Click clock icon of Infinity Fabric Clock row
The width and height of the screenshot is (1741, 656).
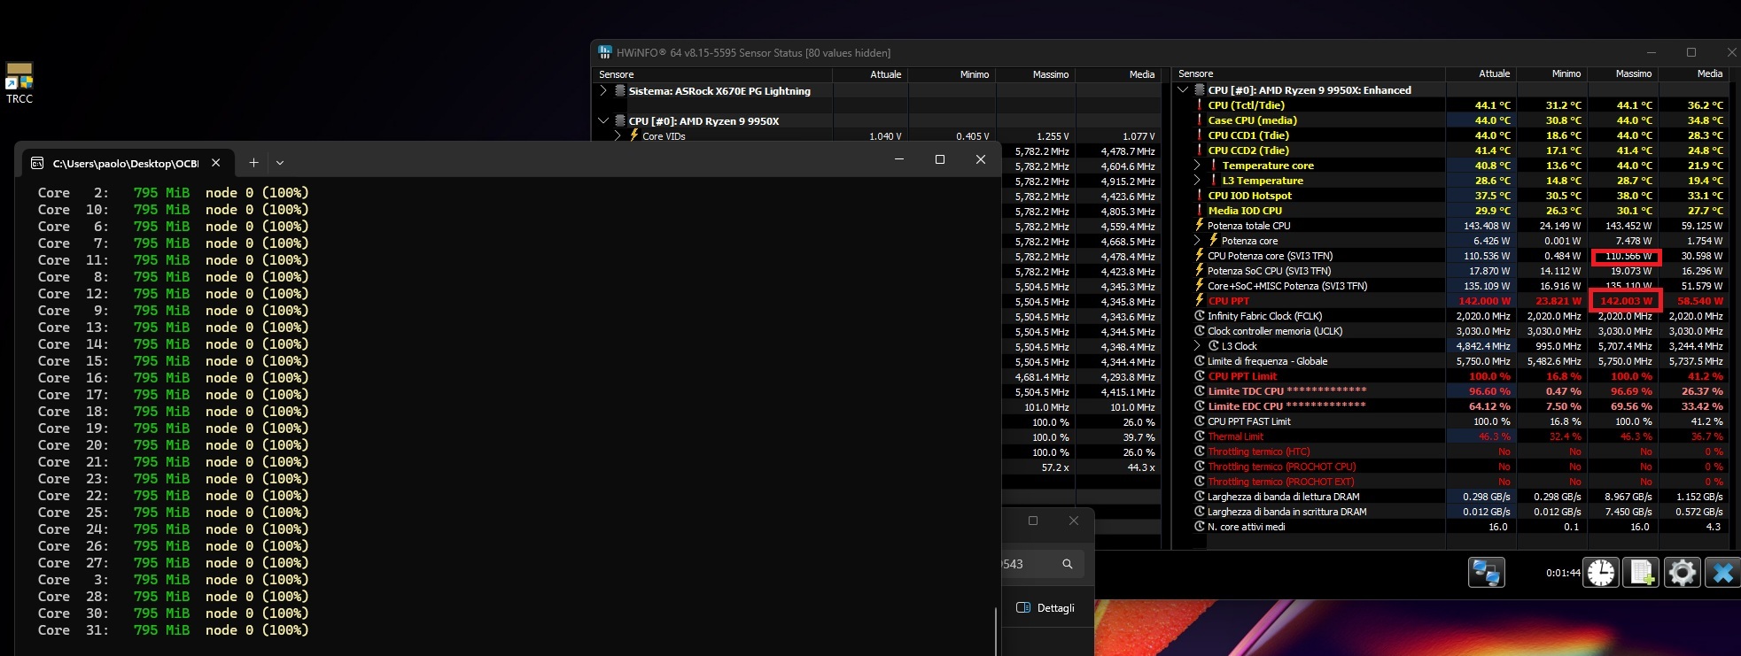coord(1200,316)
